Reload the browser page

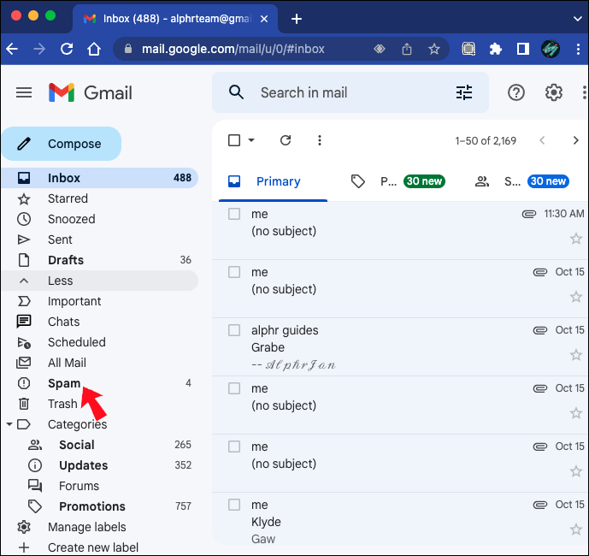click(67, 49)
